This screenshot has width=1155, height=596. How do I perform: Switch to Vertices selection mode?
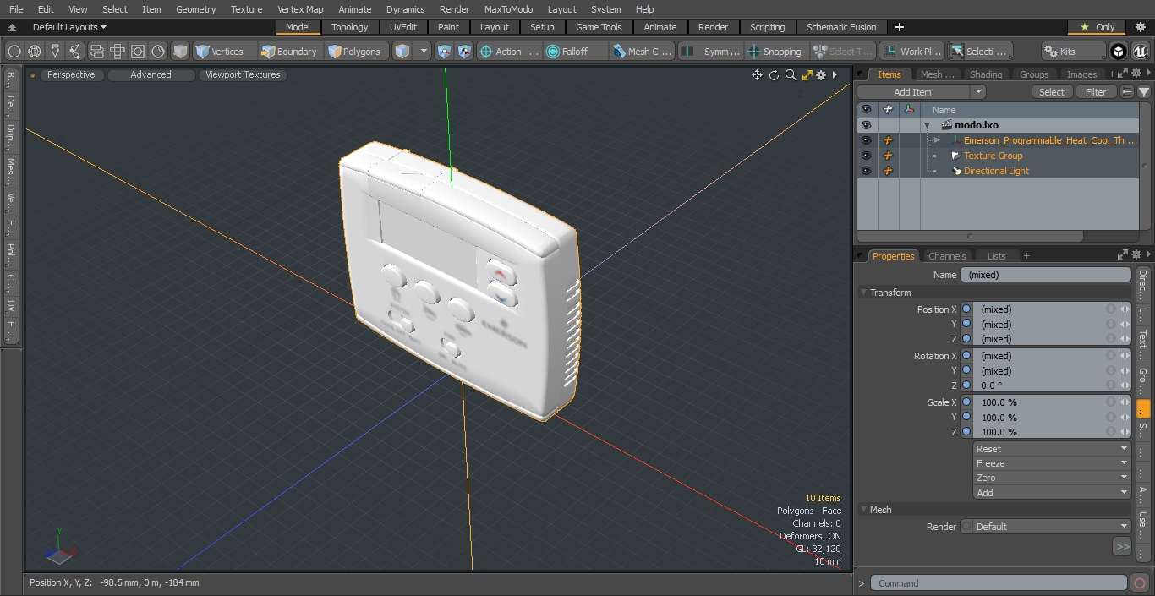coord(224,52)
